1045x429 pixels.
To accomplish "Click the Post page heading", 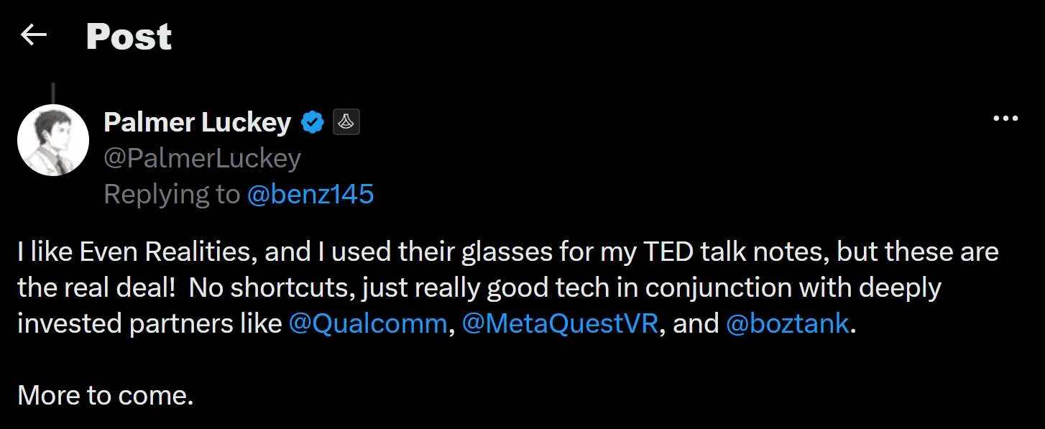I will (129, 36).
